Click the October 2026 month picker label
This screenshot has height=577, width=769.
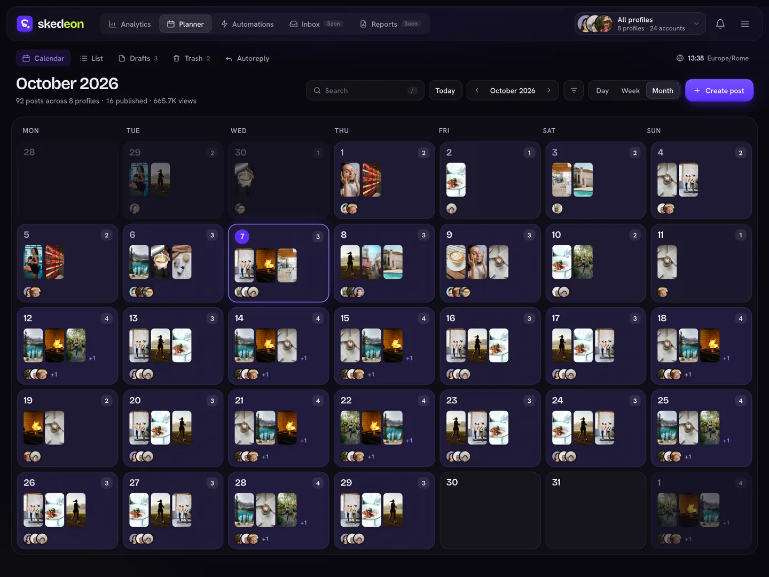point(513,91)
